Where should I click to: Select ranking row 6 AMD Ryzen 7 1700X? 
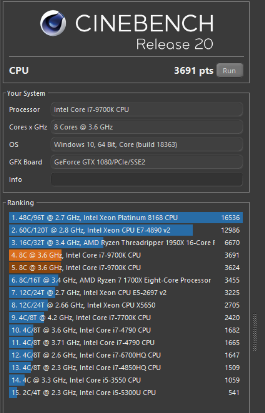click(x=126, y=280)
